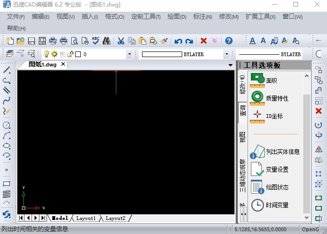Screen dimensions: 327x234
Task: Run the ABC spell check tool
Action: [x=96, y=41]
